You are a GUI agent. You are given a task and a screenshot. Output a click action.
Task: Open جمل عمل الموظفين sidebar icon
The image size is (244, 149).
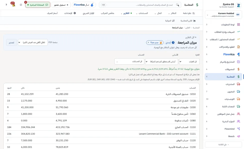(238, 114)
